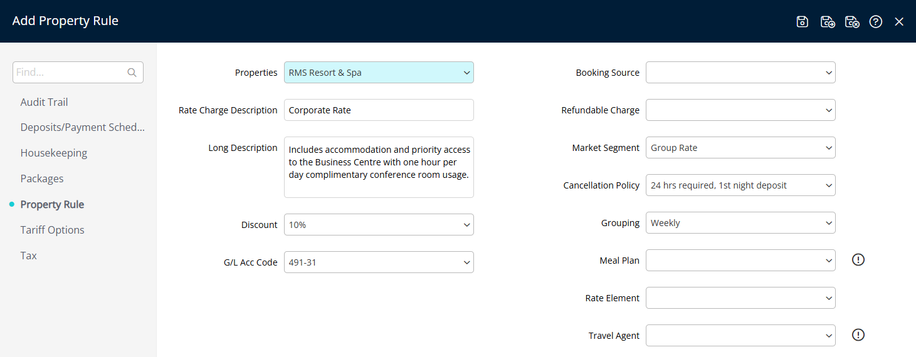
Task: Select Housekeeping in the sidebar
Action: pyautogui.click(x=53, y=153)
